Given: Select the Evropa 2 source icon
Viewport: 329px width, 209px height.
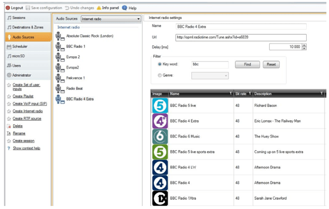Looking at the screenshot, I should [60, 57].
